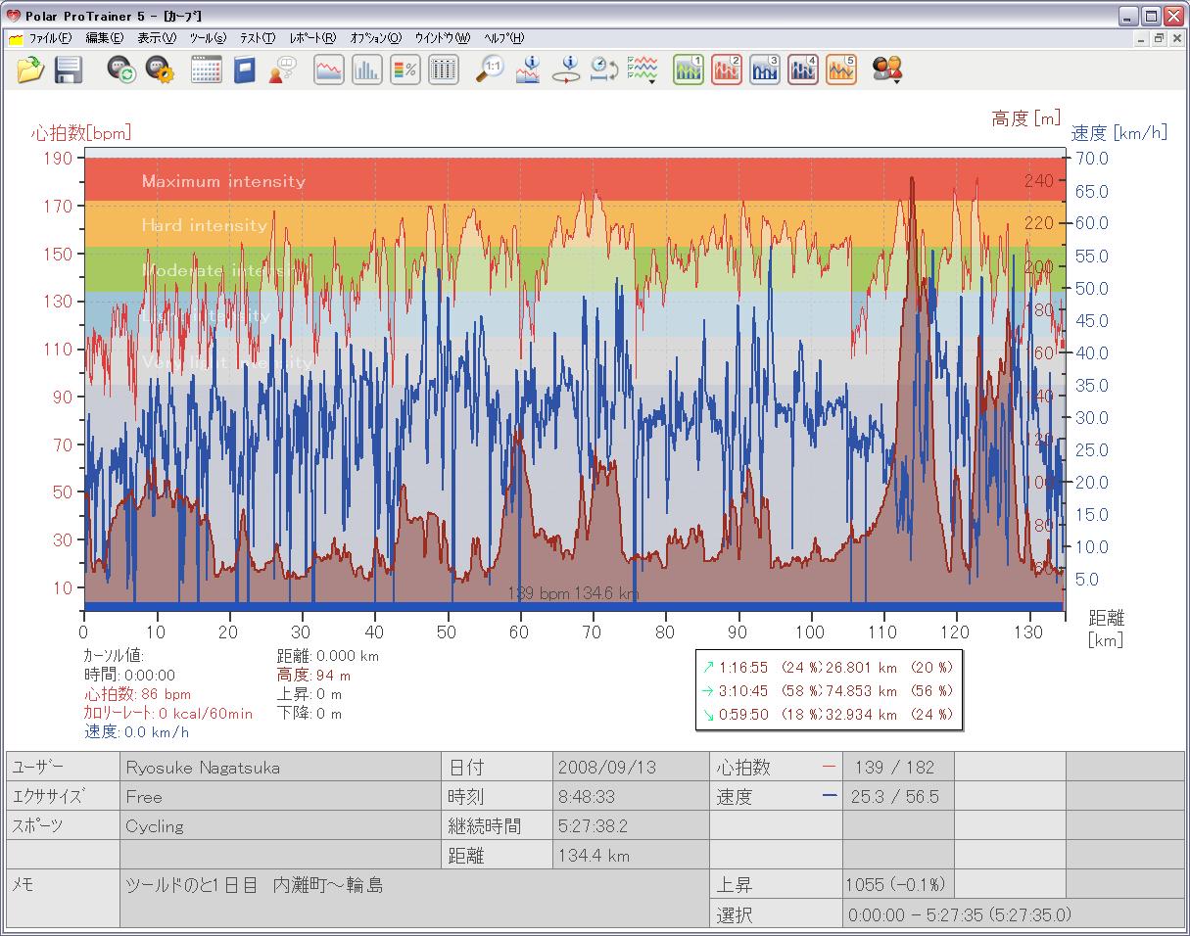This screenshot has width=1190, height=936.
Task: Click the 速度 [km/h] axis label
Action: pos(1120,133)
